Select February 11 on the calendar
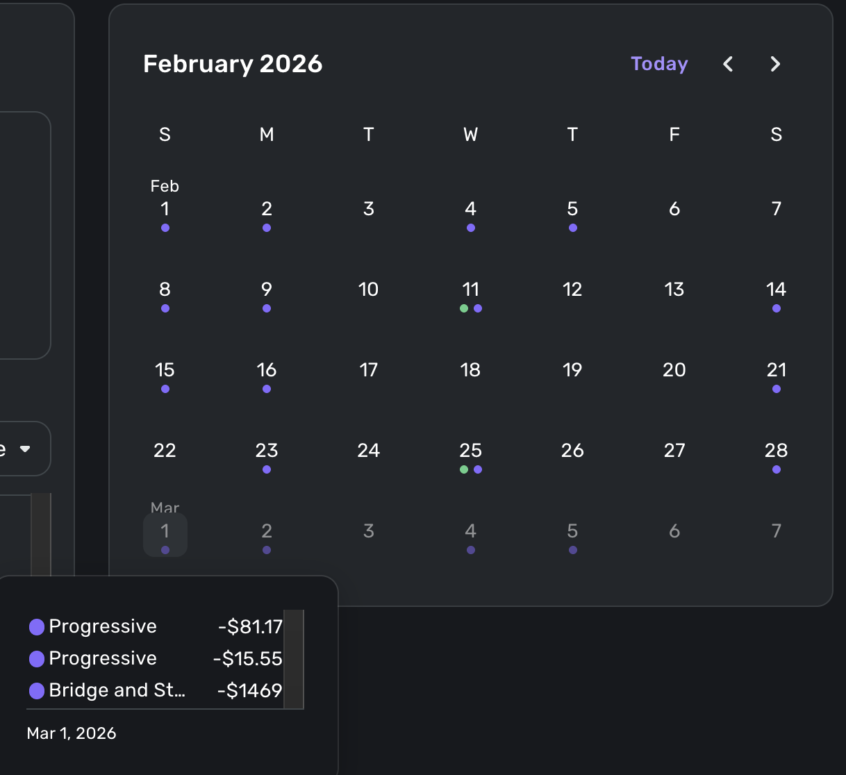Screen dimensions: 846x775 470,290
